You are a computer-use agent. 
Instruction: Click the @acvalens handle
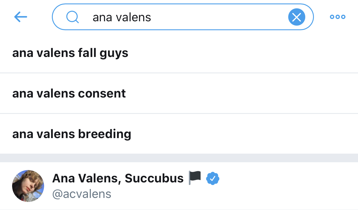(x=82, y=194)
